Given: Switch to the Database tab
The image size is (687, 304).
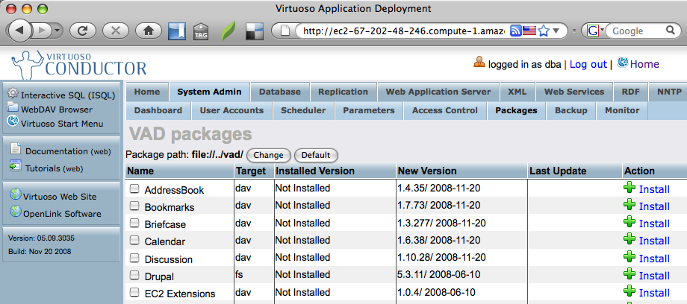Looking at the screenshot, I should (279, 92).
